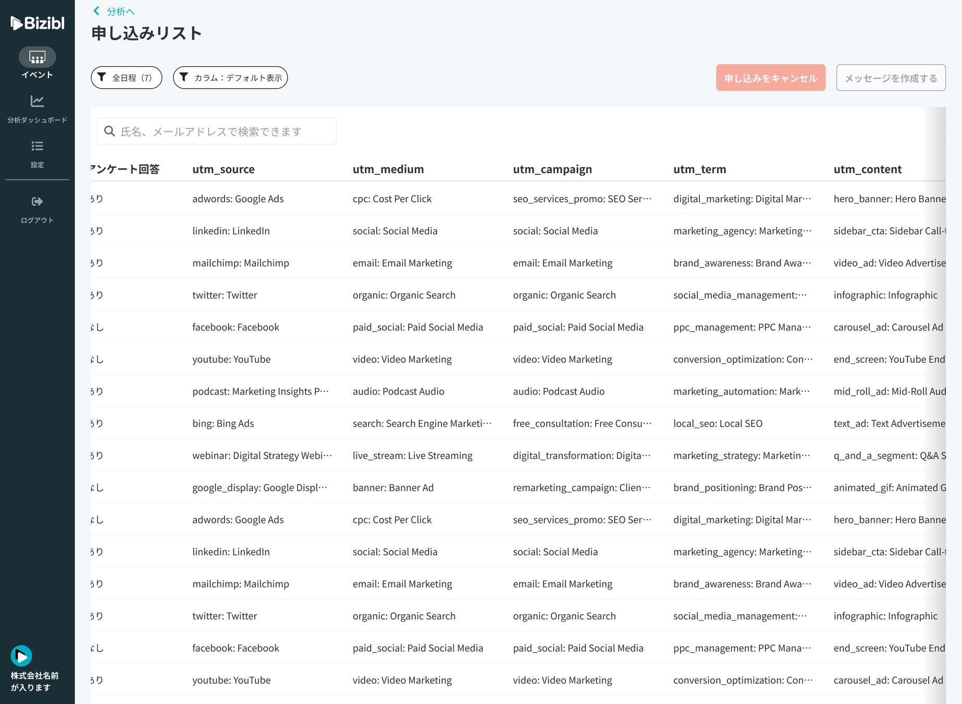Click 'animated_gif: Animated G' cell
This screenshot has height=704, width=962.
point(890,488)
